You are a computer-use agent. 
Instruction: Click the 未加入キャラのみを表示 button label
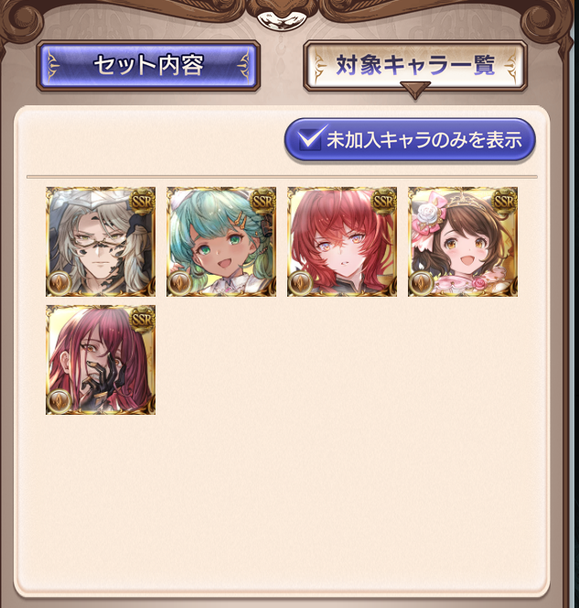point(424,140)
